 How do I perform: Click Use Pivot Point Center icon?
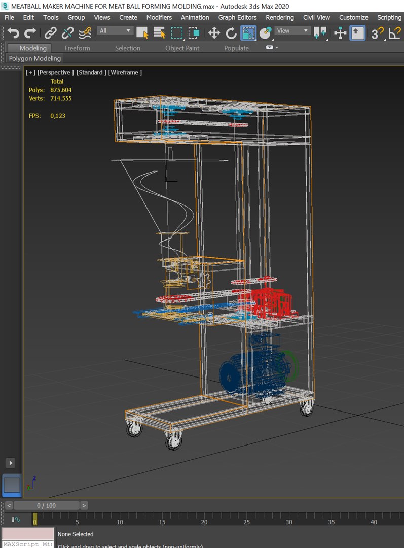tap(320, 33)
